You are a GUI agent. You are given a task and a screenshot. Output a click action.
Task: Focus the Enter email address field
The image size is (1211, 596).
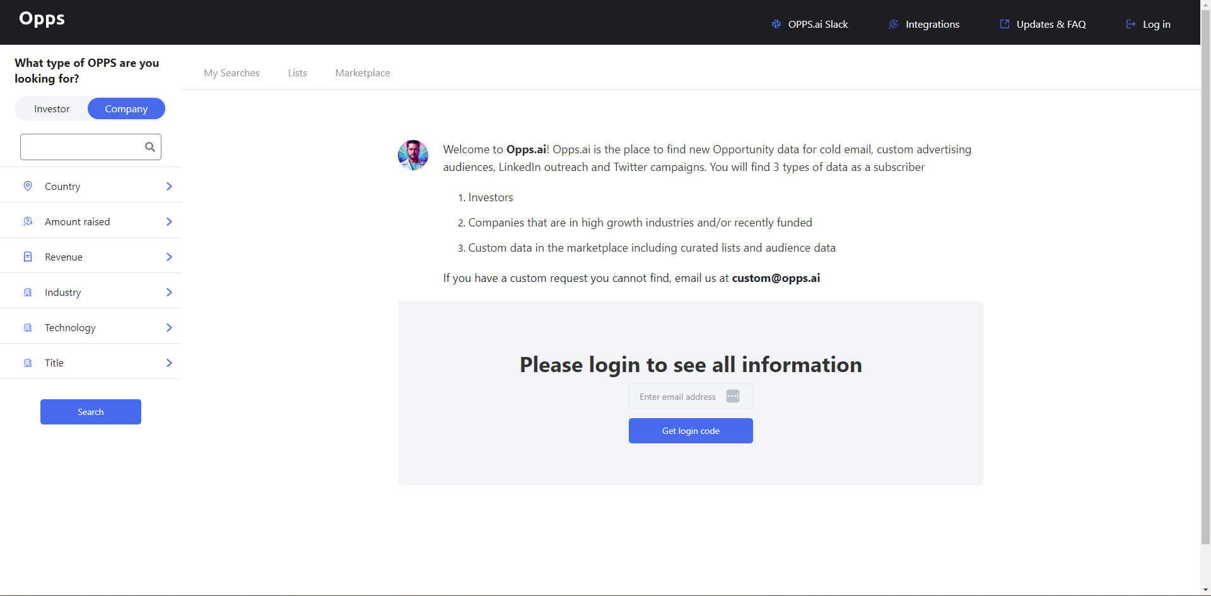[x=691, y=396]
